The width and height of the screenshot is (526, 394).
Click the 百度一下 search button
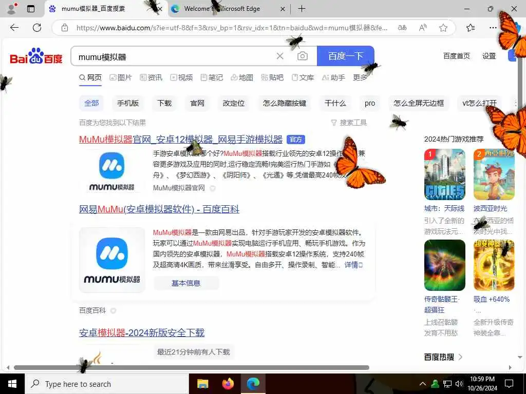(x=346, y=56)
